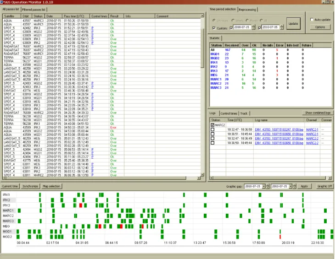Apply the graphic gap dates
The image size is (335, 259).
point(304,186)
